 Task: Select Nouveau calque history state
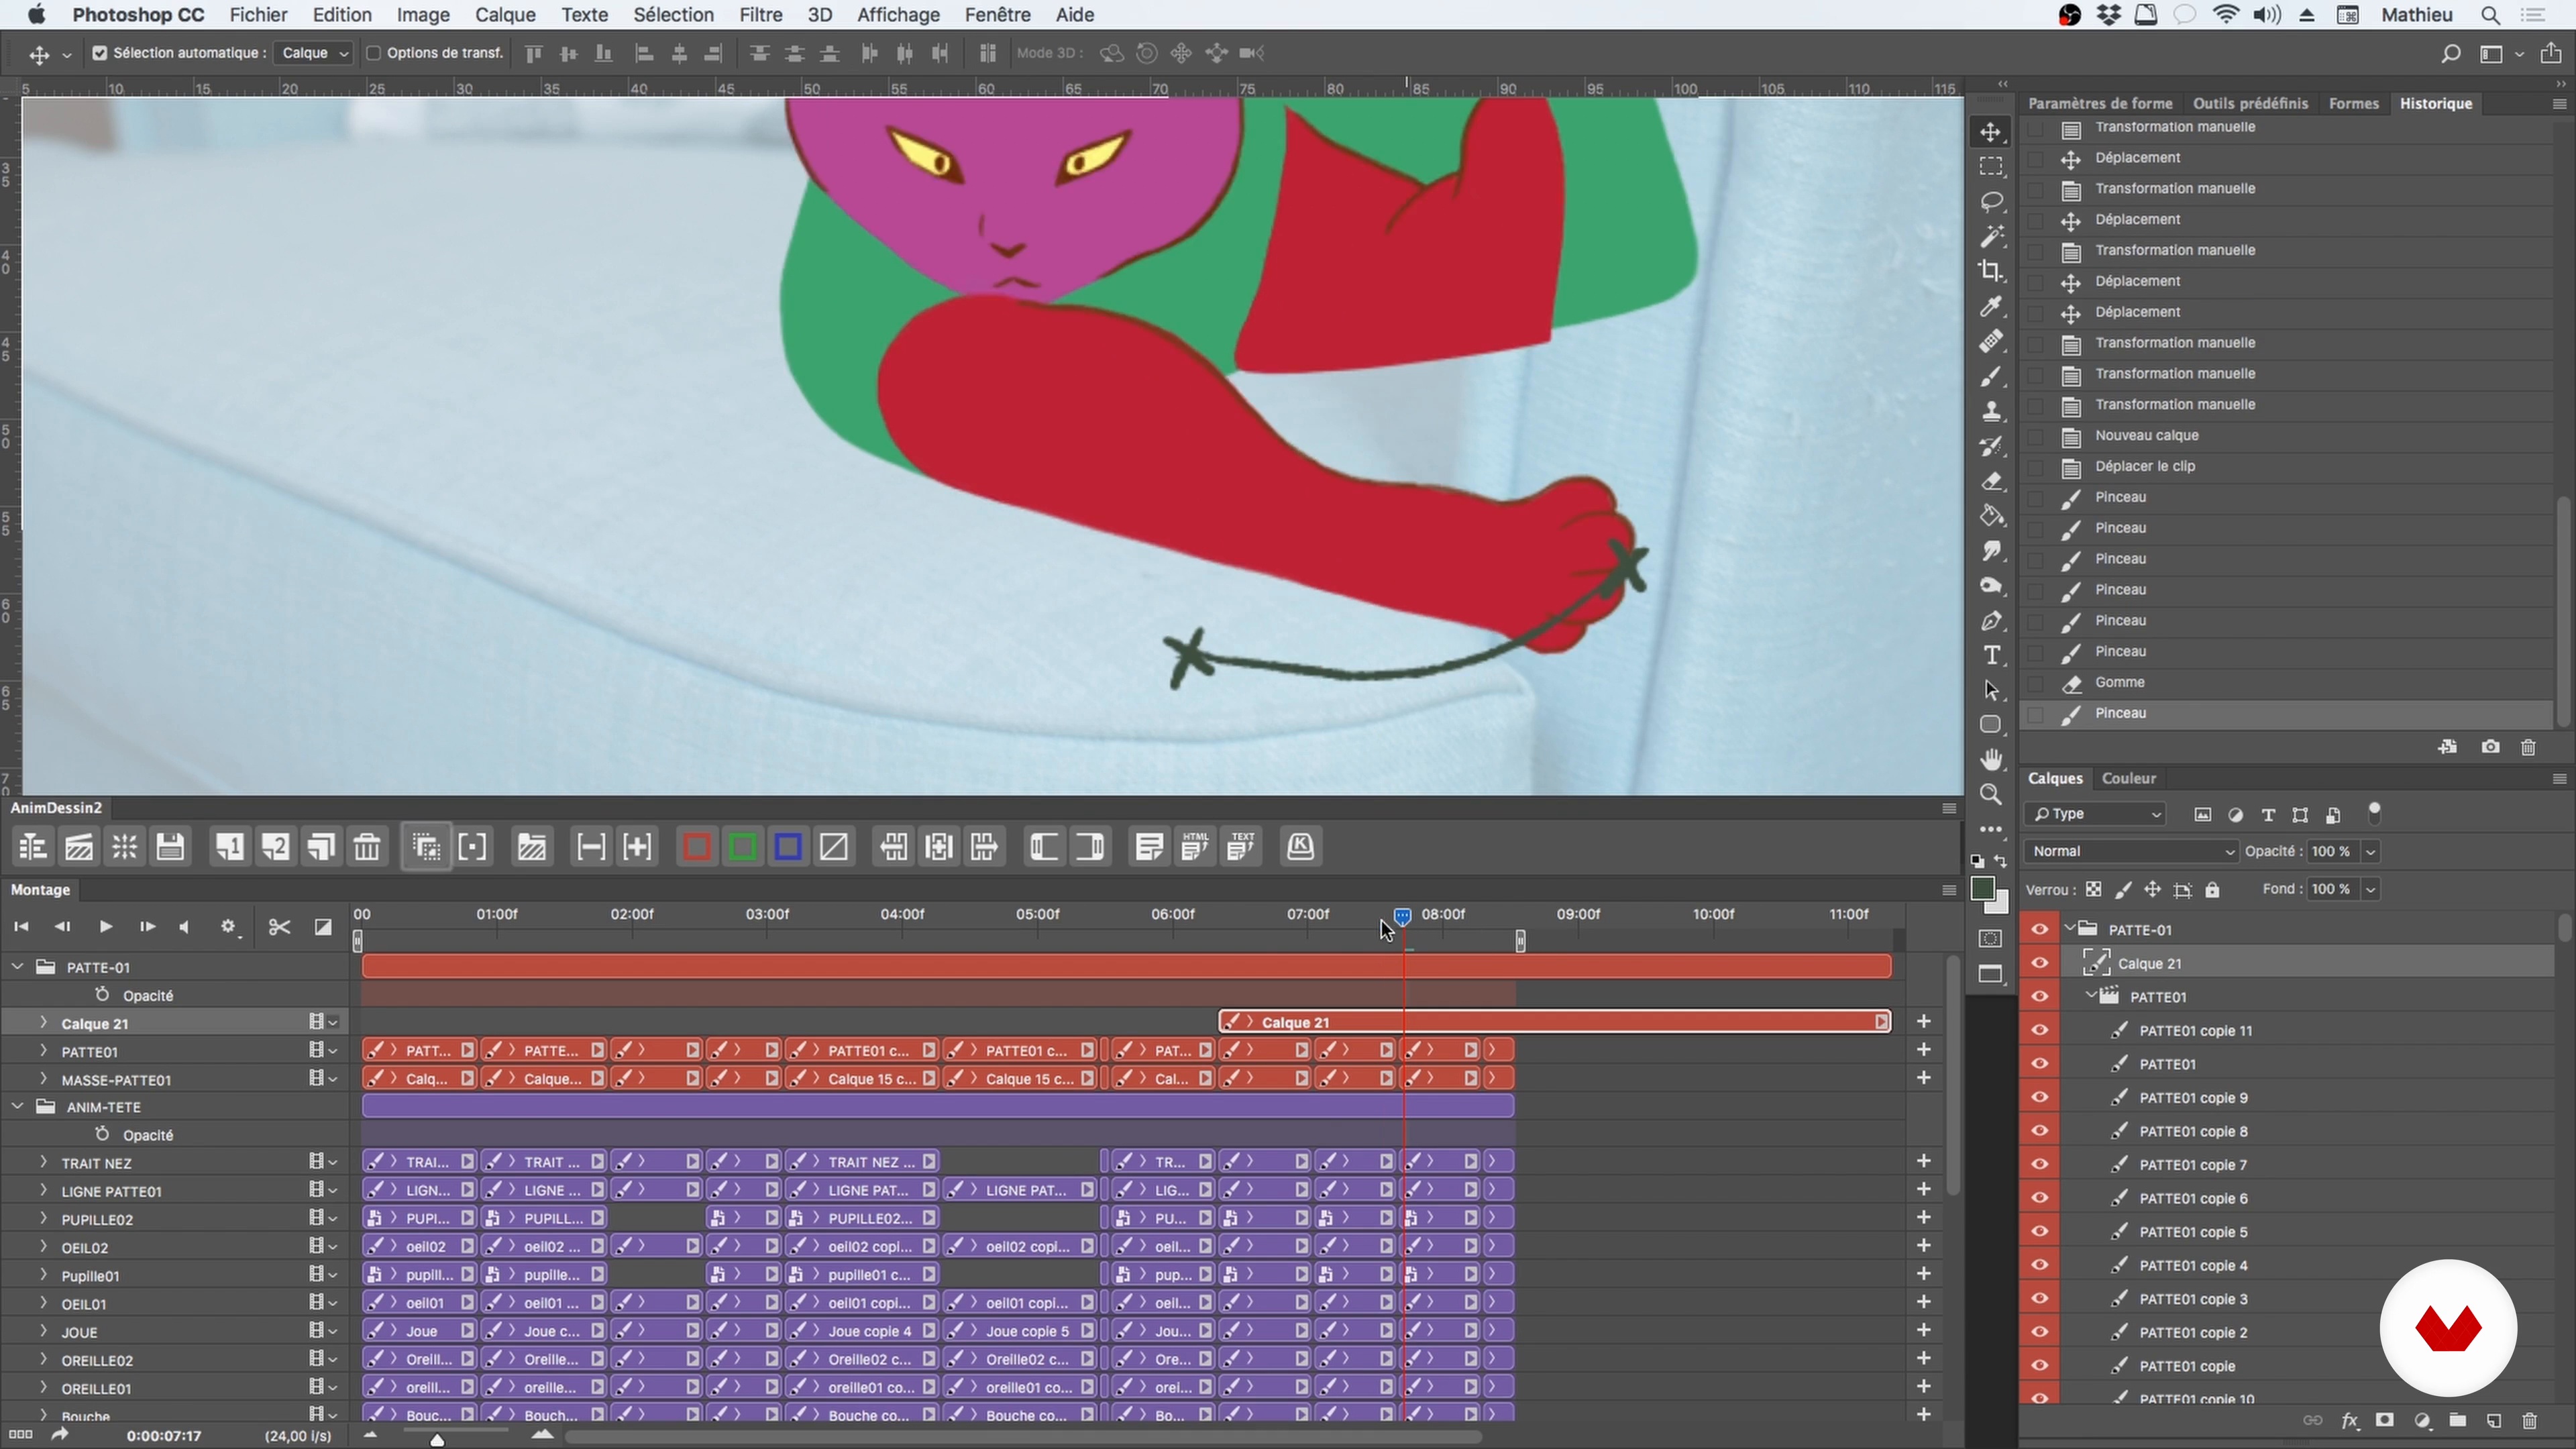pyautogui.click(x=2285, y=436)
